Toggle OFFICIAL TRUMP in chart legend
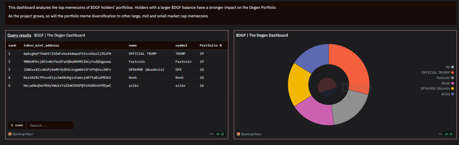This screenshot has height=145, width=459. tap(438, 72)
